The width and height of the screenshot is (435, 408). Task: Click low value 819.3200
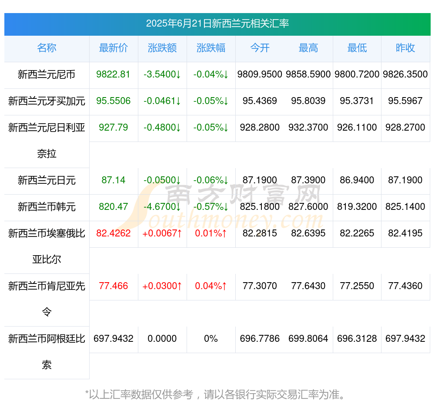357,207
